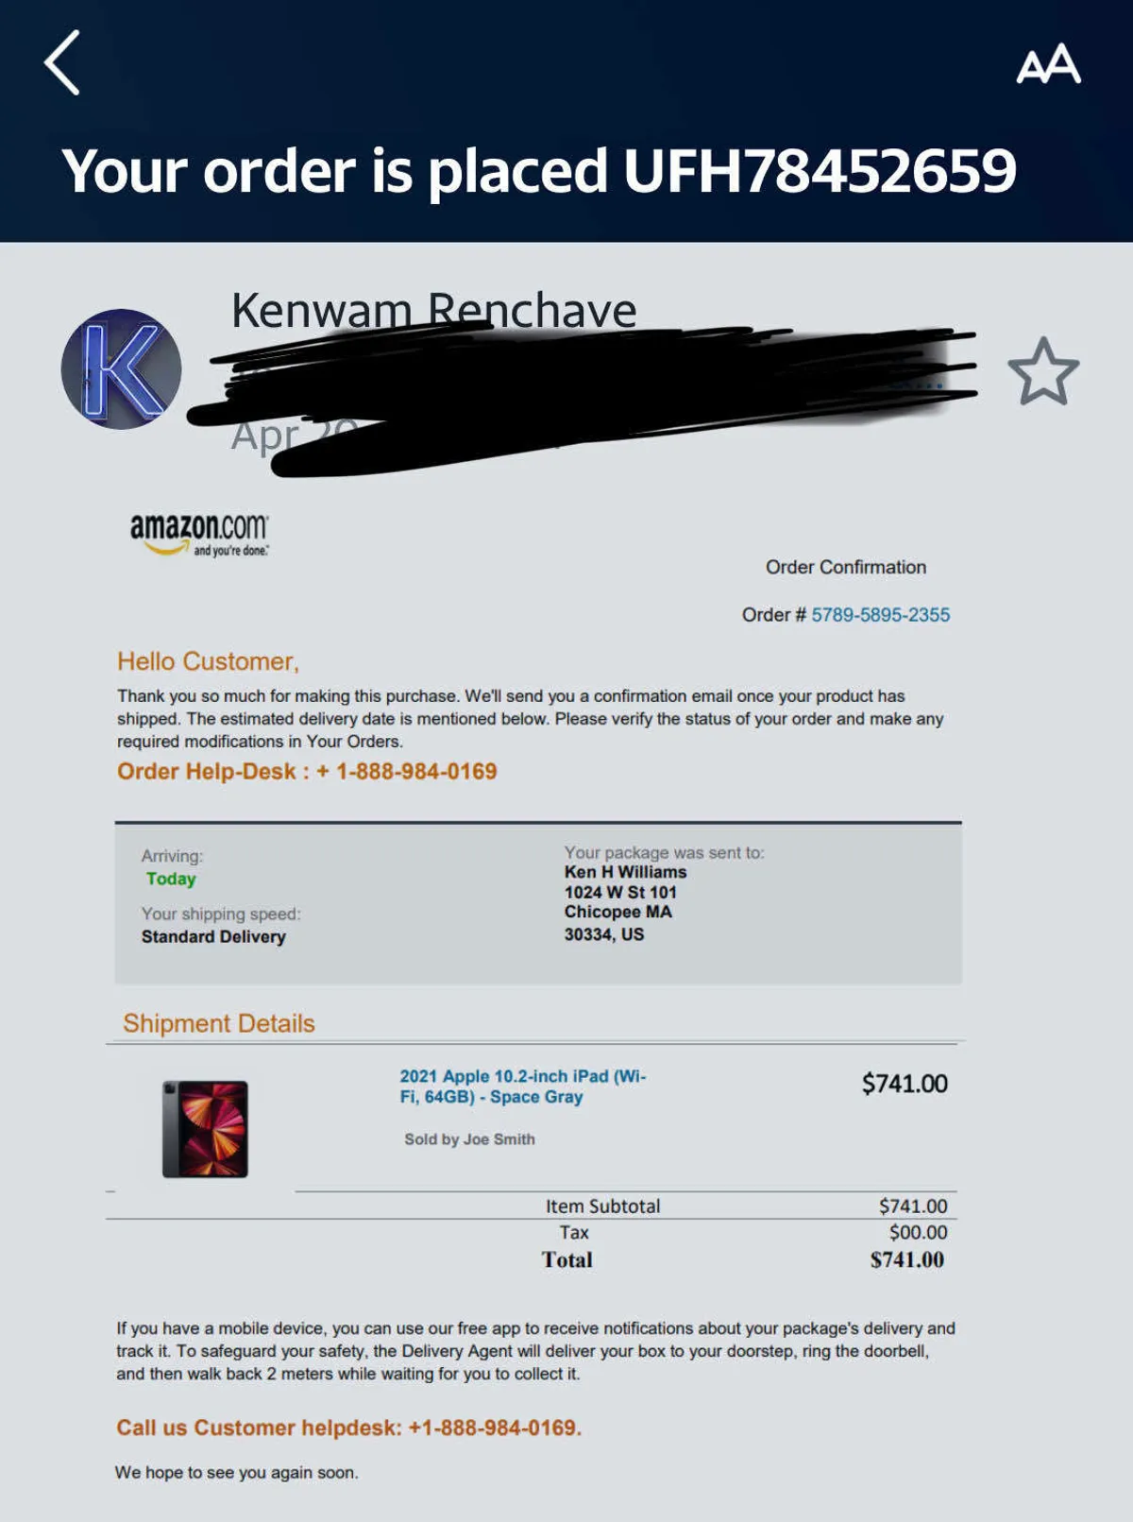Star this email with the star icon

[x=1043, y=371]
